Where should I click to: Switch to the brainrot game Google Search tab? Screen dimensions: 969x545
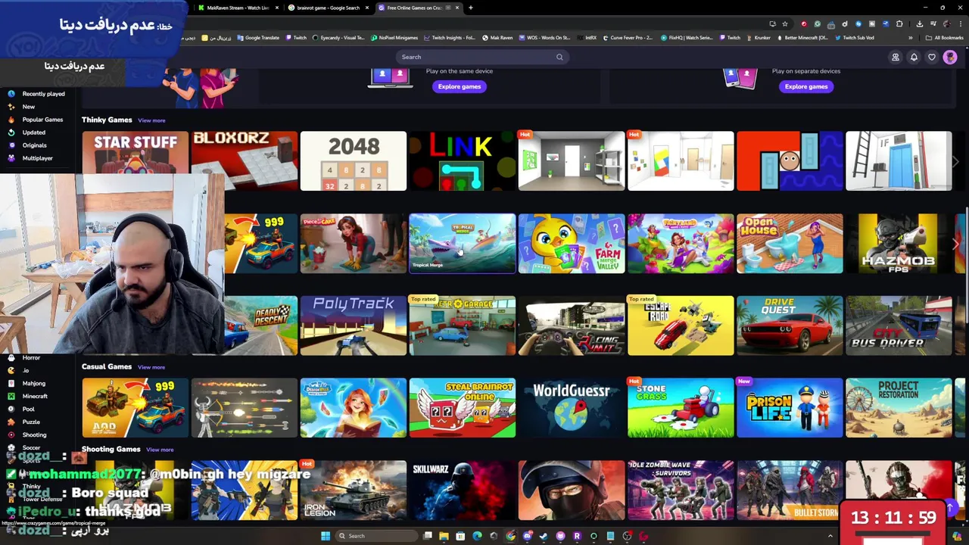328,8
